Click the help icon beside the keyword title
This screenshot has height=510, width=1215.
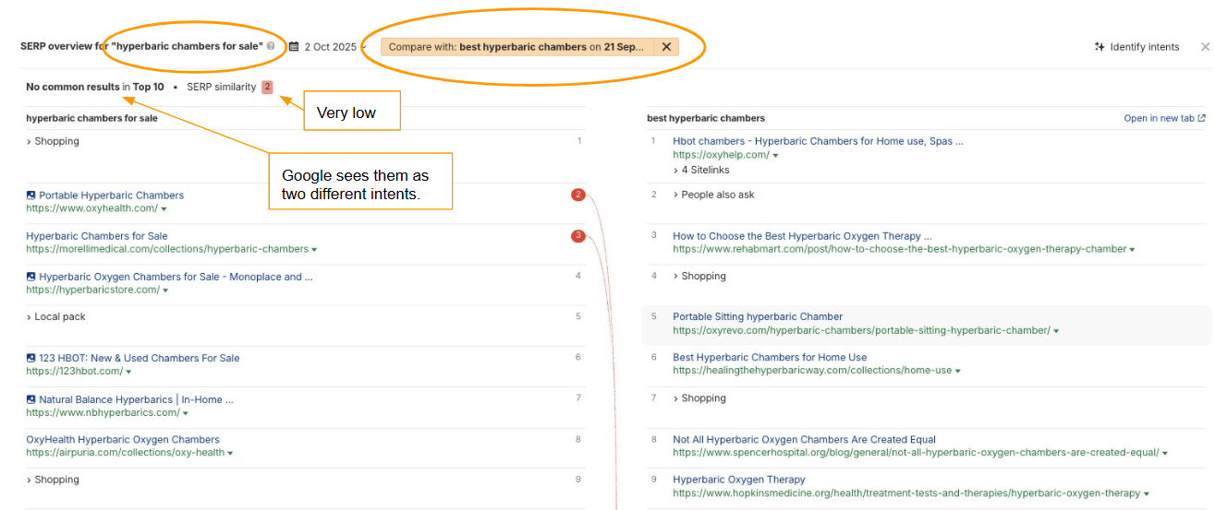[271, 46]
